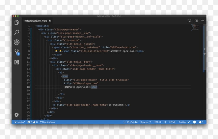Click "slds-page-header__title slds-truncate" text

pos(100,80)
